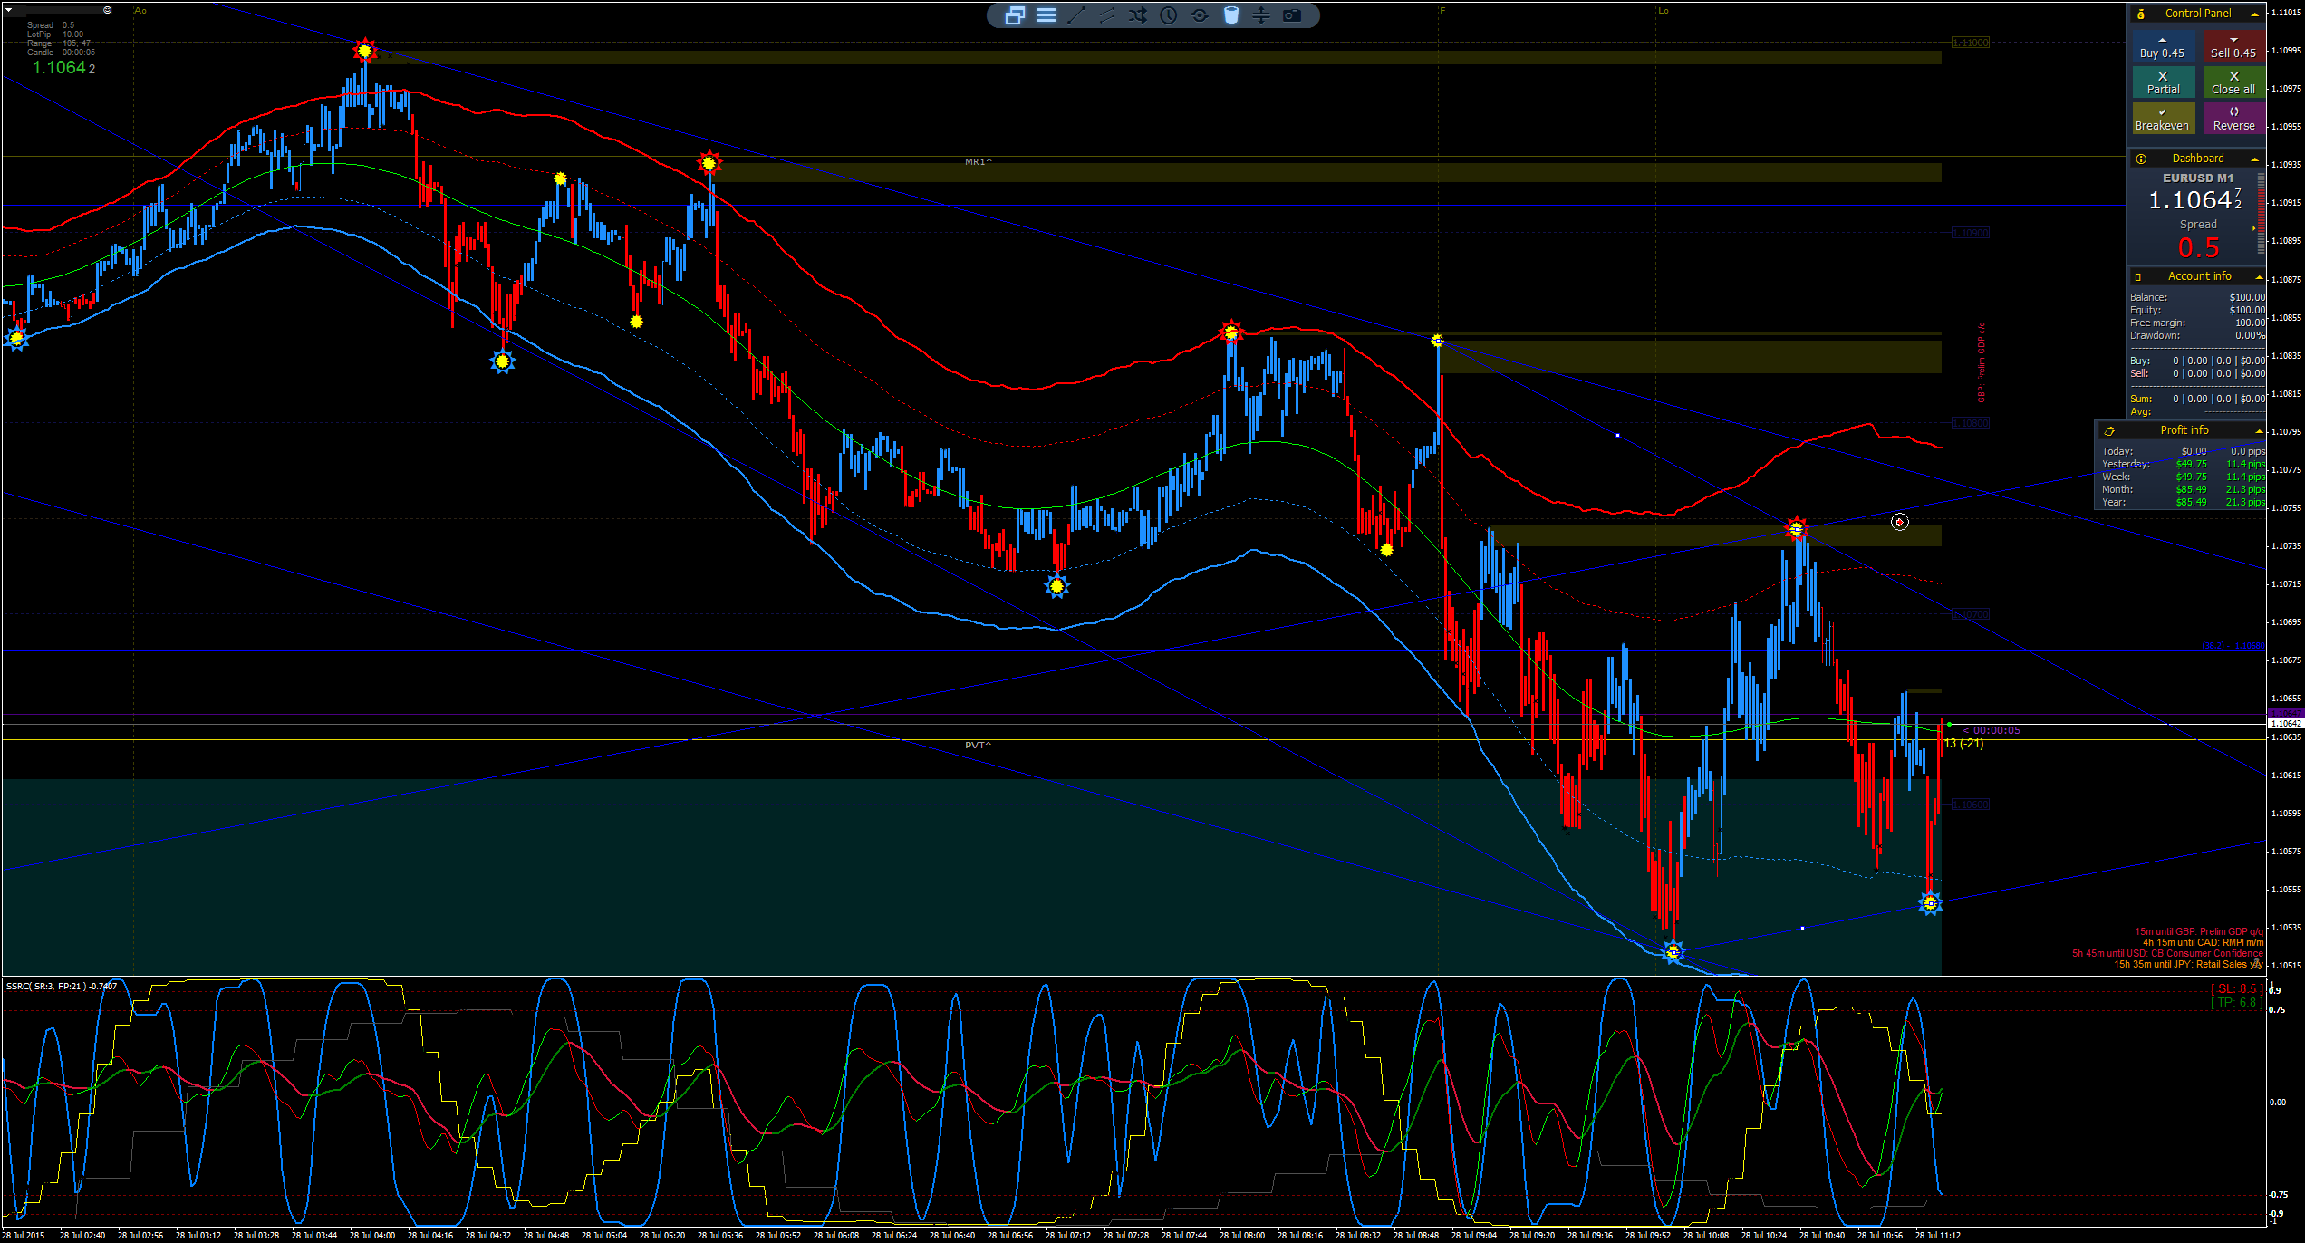Viewport: 2305px width, 1243px height.
Task: Click the Buy 0.45 button
Action: (x=2163, y=47)
